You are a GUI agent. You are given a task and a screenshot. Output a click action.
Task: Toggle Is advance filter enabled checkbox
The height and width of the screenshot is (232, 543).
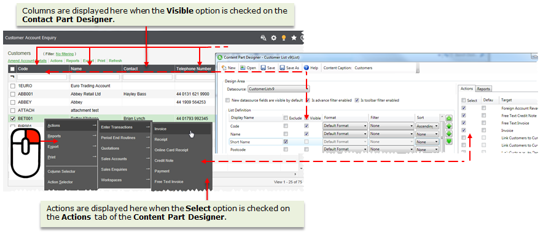(308, 101)
